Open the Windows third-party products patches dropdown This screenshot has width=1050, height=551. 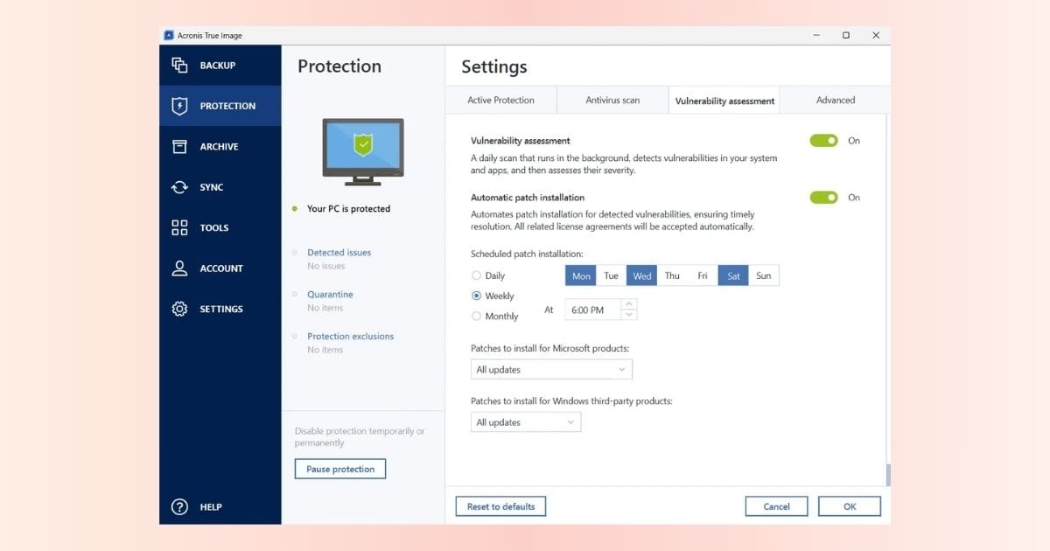click(x=525, y=422)
